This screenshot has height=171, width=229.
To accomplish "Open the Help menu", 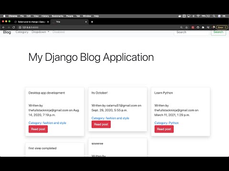I will tap(96, 16).
